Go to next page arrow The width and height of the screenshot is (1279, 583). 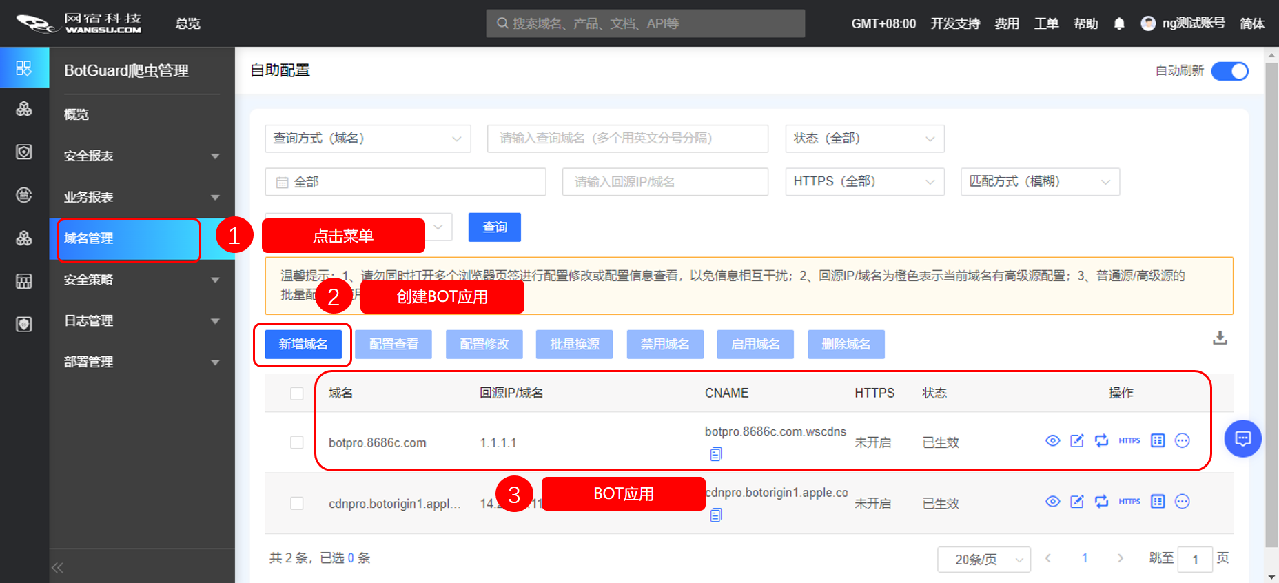pyautogui.click(x=1121, y=558)
